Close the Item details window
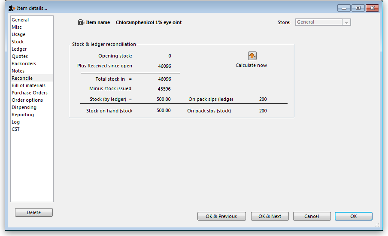Screen dimensions: 388x236 point(372,8)
